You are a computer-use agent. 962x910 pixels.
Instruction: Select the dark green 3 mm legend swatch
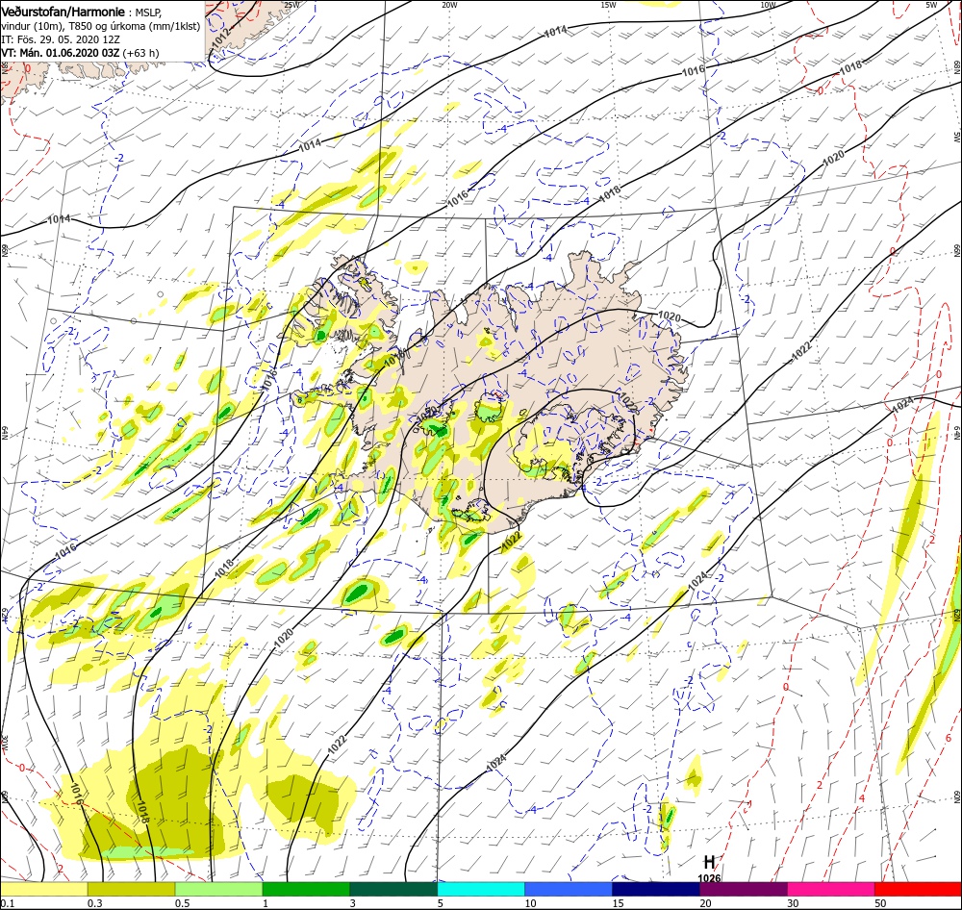click(x=393, y=889)
